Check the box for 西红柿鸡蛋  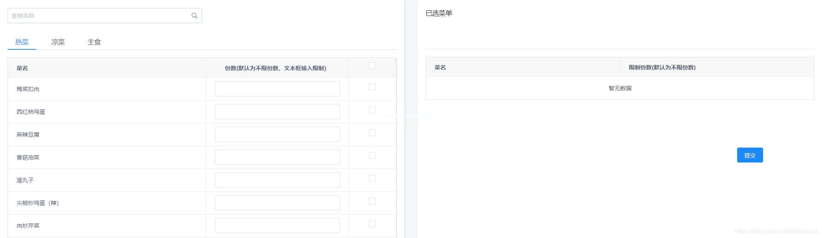coord(372,110)
